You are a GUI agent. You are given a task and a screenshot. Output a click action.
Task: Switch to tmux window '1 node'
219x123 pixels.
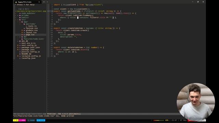31,120
